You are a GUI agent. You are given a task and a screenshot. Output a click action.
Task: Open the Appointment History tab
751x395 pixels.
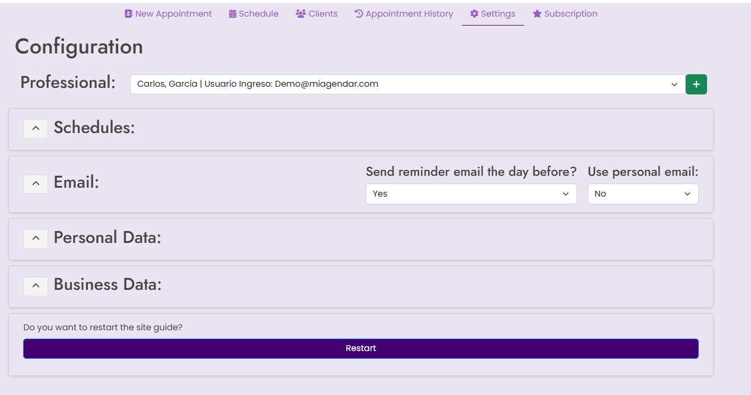click(404, 14)
